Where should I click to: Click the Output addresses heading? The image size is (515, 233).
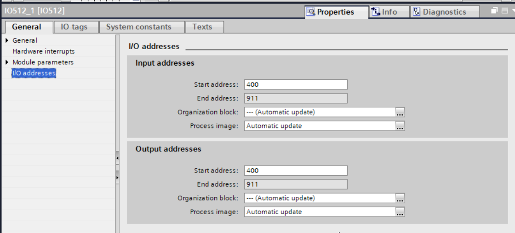click(x=168, y=149)
